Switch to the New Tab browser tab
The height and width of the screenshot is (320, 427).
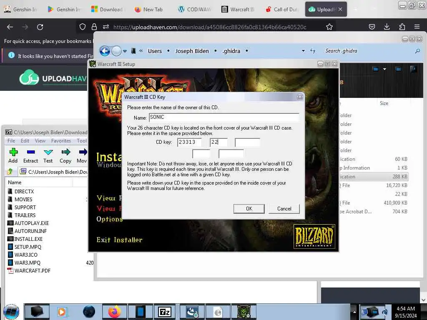[148, 9]
